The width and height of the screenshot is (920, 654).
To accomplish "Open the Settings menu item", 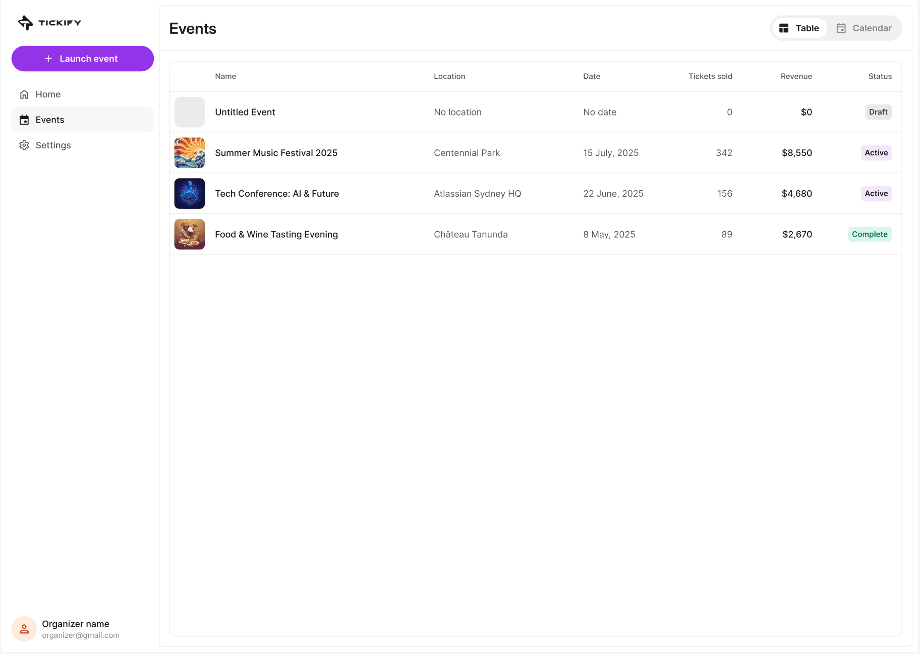I will [83, 145].
